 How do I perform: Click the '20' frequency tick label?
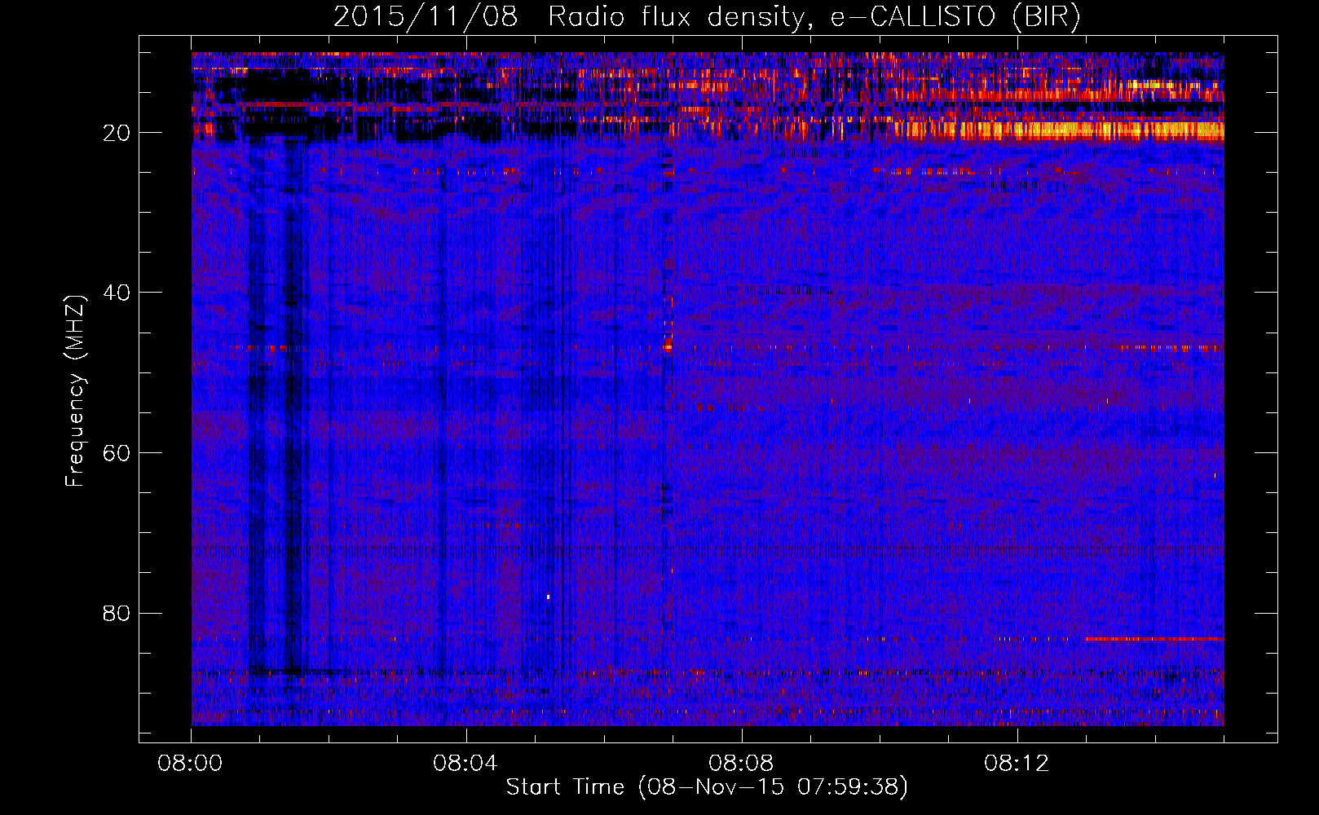coord(117,133)
